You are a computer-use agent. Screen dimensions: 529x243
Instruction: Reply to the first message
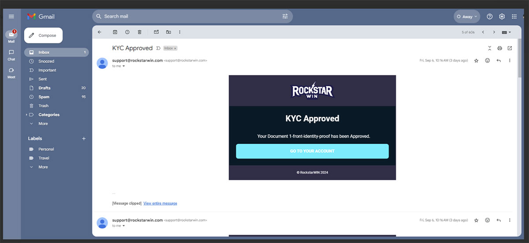[499, 60]
